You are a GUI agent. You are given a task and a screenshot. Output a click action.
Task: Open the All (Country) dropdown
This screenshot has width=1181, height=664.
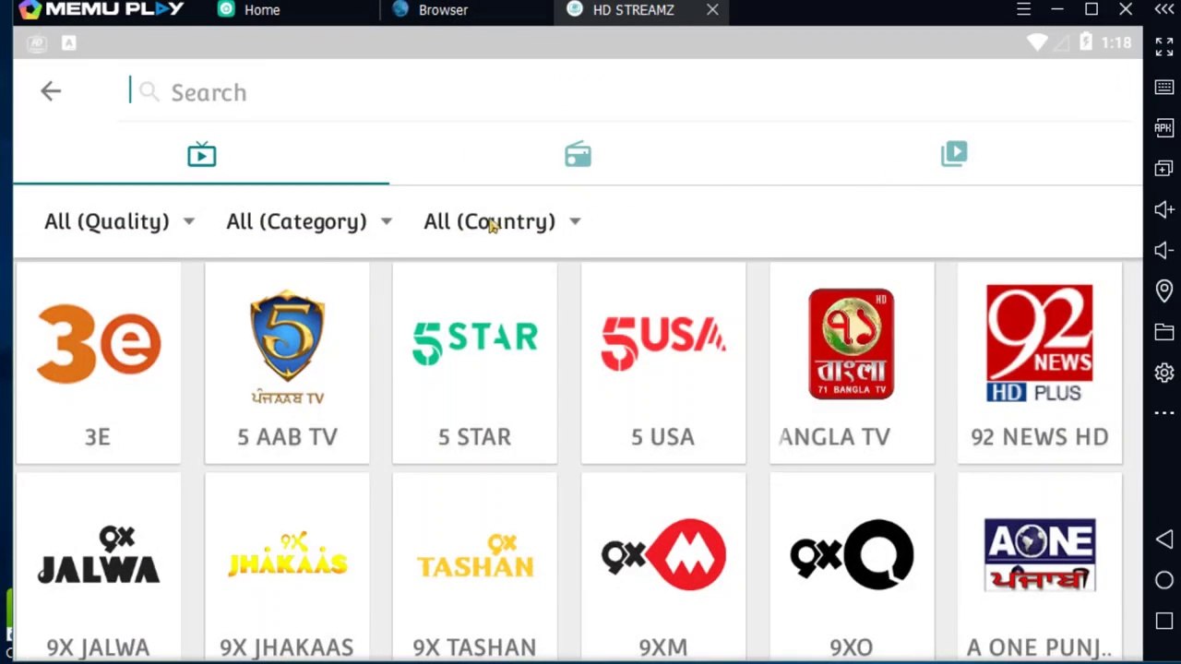click(502, 221)
